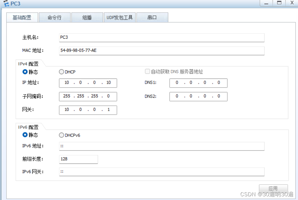Click the PC3 window title icon
The image size is (298, 200).
point(6,3)
